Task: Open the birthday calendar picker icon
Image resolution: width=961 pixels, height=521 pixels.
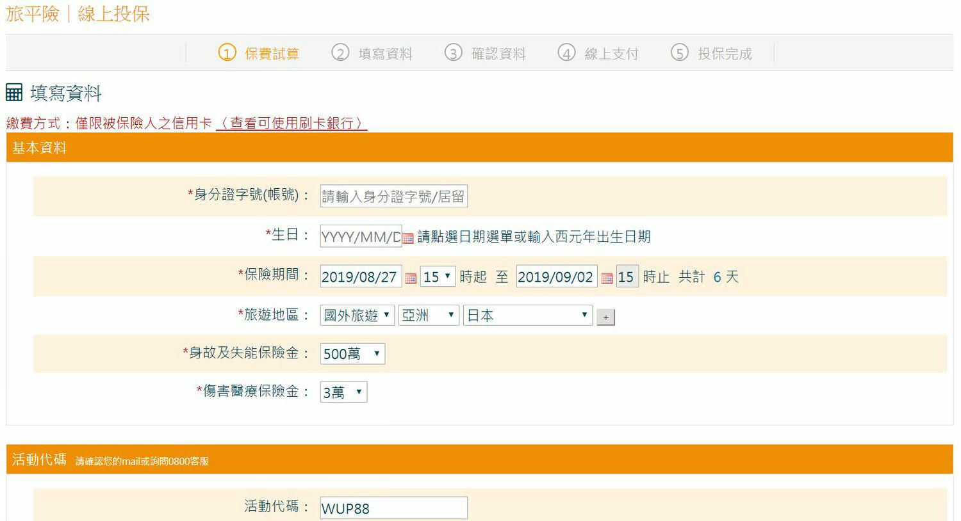Action: [x=408, y=239]
